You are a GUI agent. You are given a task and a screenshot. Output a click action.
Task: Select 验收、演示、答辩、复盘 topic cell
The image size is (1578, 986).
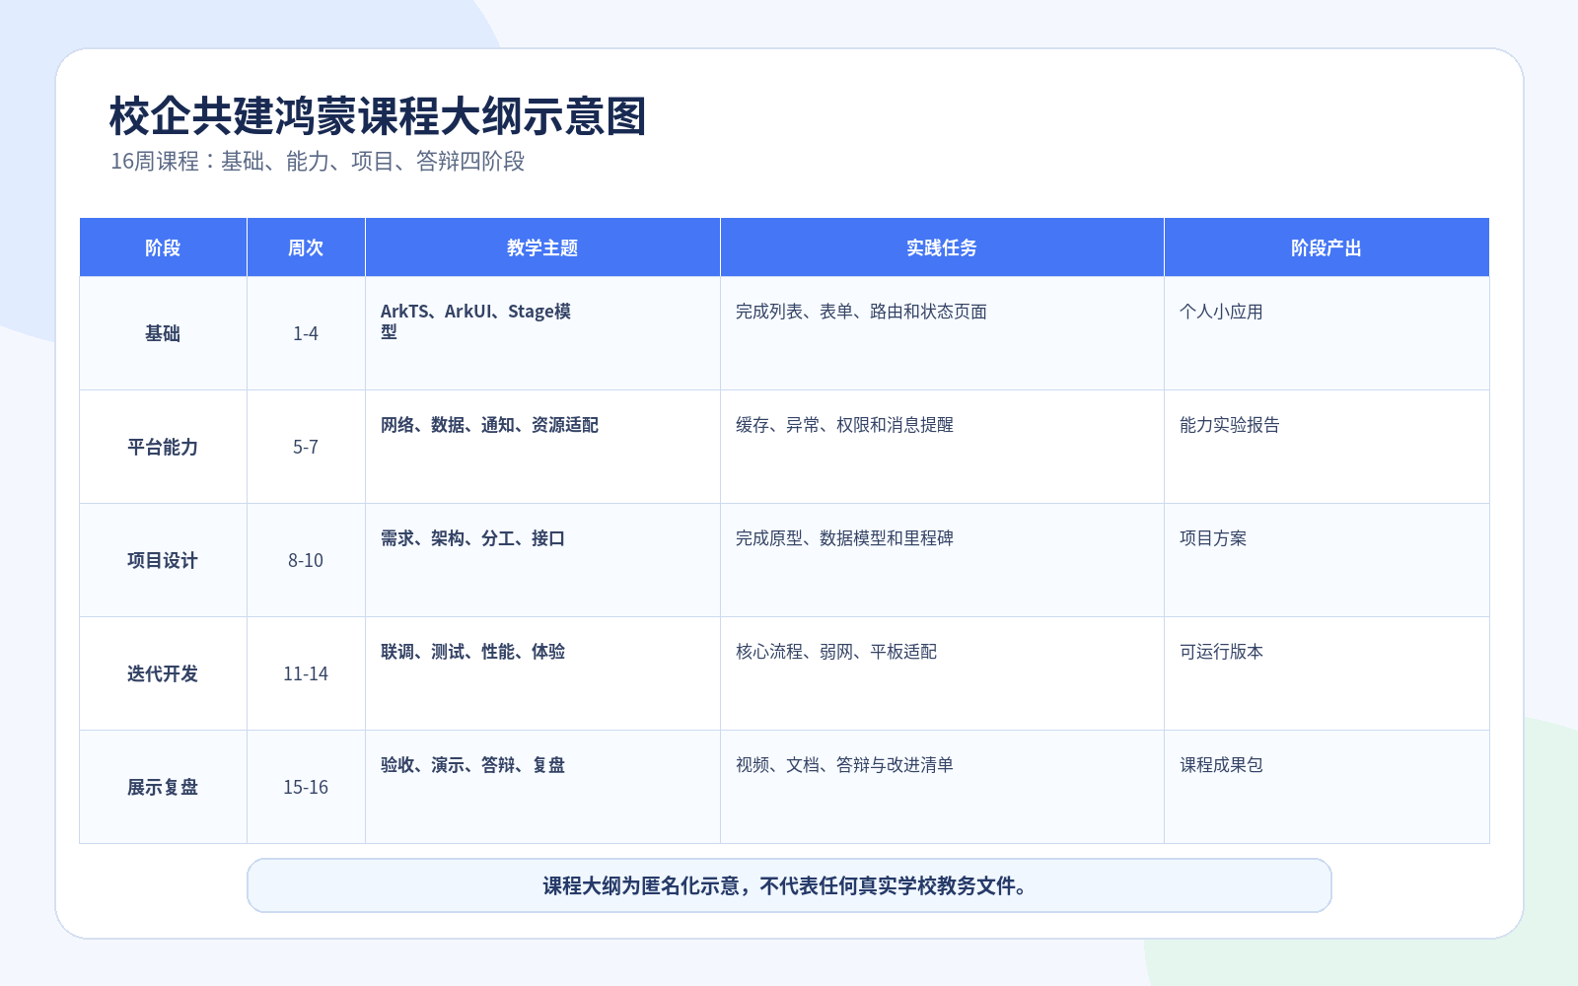click(x=542, y=787)
